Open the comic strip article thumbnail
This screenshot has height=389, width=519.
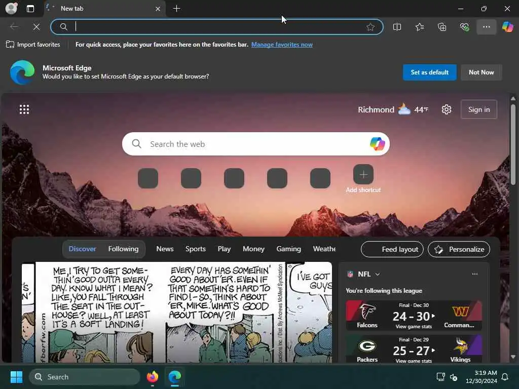pos(177,312)
